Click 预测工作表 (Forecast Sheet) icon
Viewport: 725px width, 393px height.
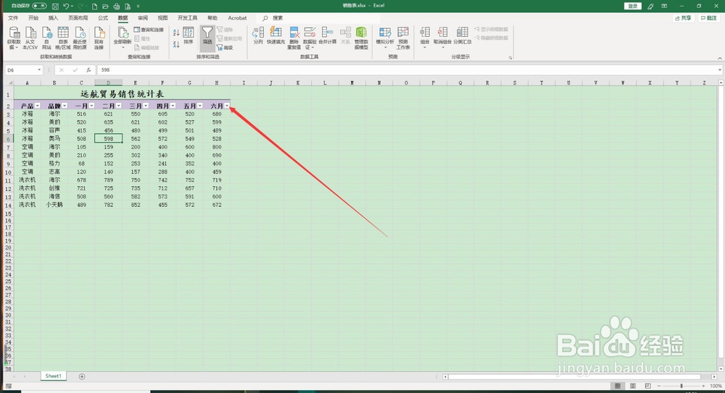(403, 38)
